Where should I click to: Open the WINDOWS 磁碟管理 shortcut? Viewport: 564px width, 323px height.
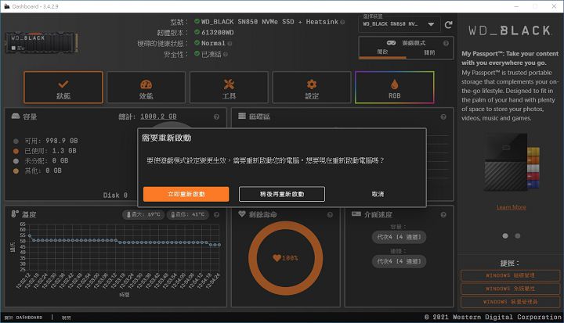510,275
